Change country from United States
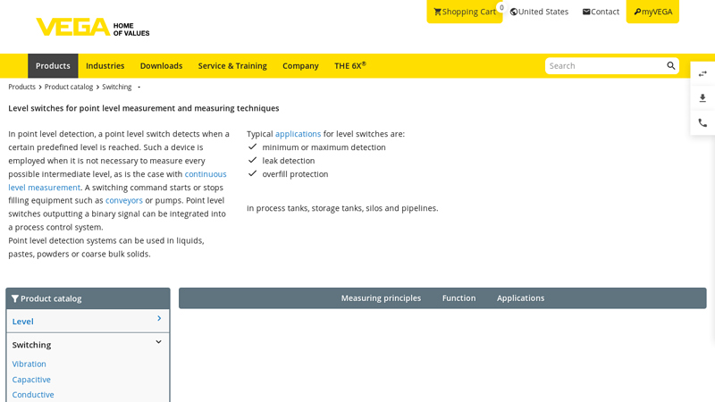This screenshot has height=402, width=715. [539, 12]
